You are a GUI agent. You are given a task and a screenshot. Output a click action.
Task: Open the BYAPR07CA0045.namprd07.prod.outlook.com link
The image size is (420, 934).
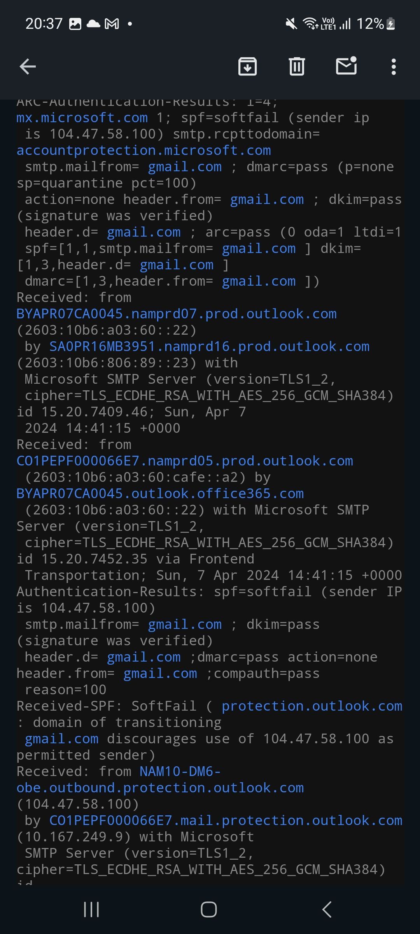(176, 314)
